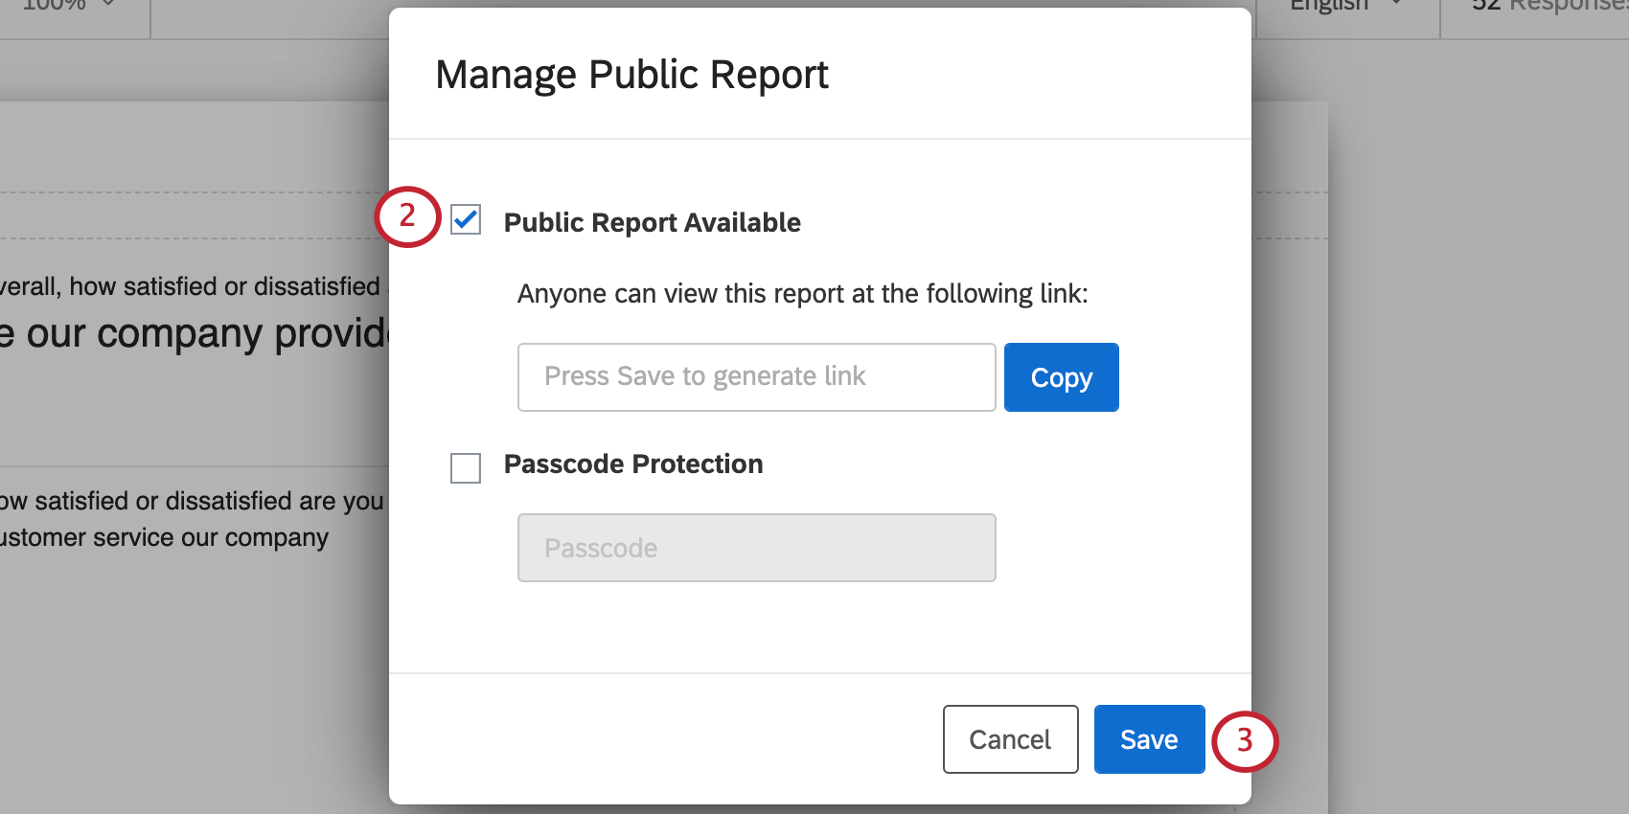This screenshot has width=1629, height=814.
Task: Click the Public Report Available label
Action: tap(652, 222)
